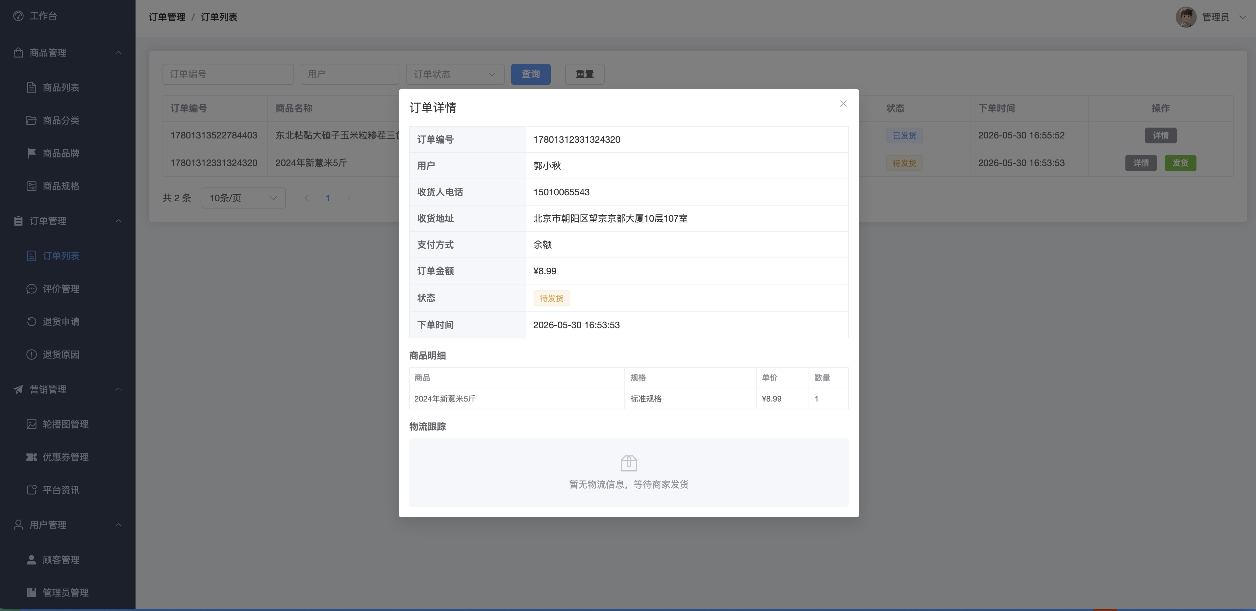Click the 轮播图管理 picture icon
The height and width of the screenshot is (611, 1256).
point(31,425)
